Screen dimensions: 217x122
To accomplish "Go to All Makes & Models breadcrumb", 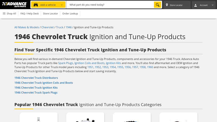I will click(27, 27).
